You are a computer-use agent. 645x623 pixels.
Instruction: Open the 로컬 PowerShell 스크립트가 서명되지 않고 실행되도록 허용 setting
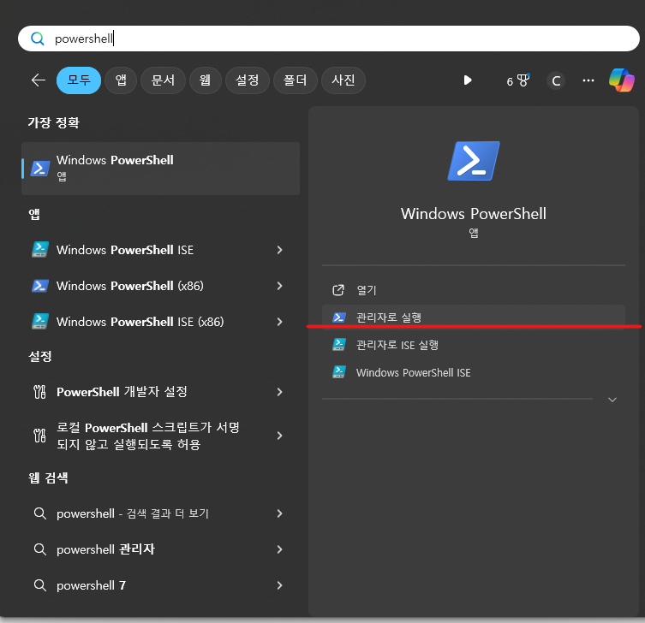160,436
